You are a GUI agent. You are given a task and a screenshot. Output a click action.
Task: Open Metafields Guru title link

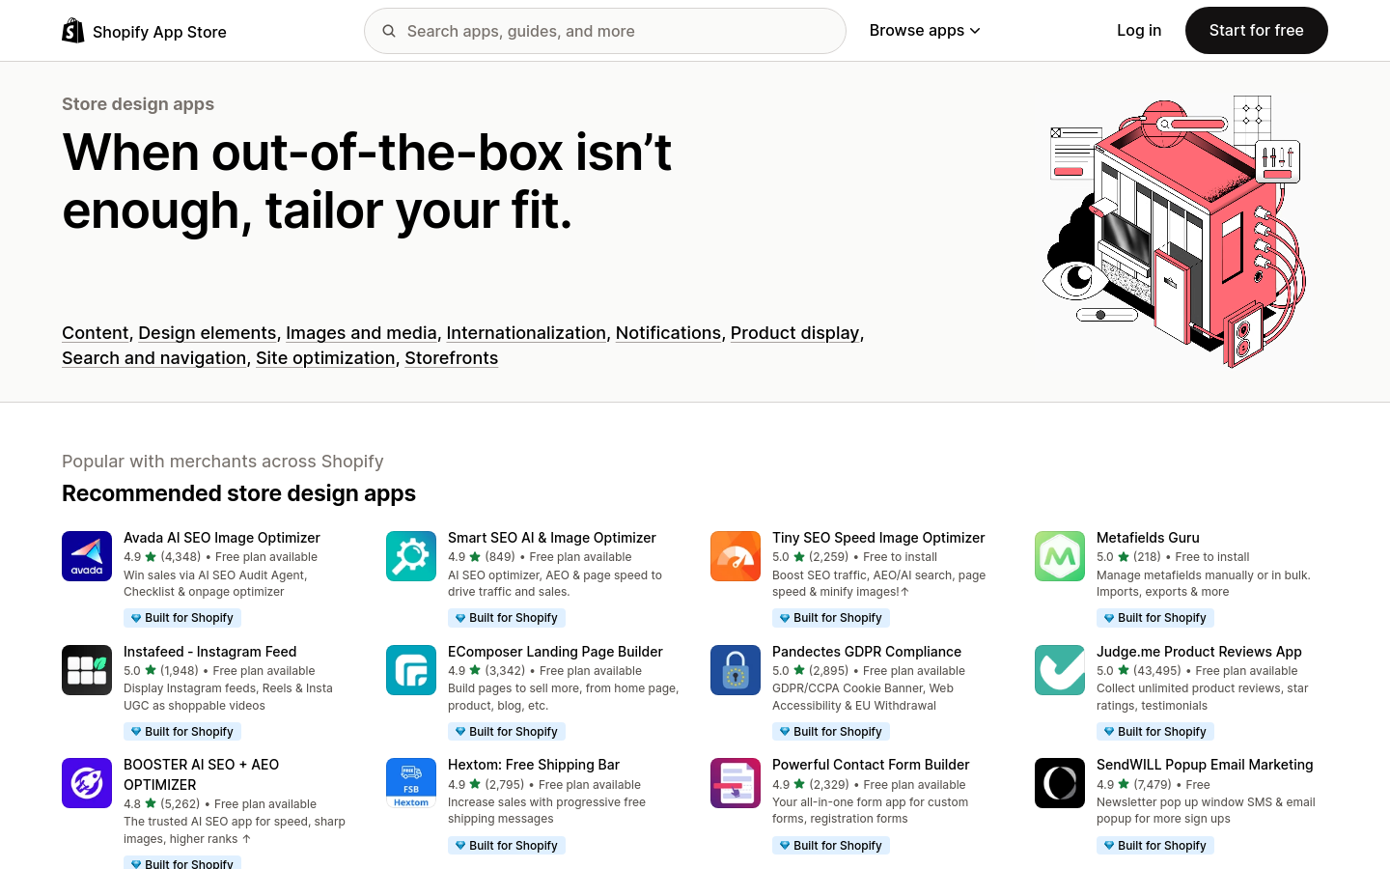click(1148, 538)
